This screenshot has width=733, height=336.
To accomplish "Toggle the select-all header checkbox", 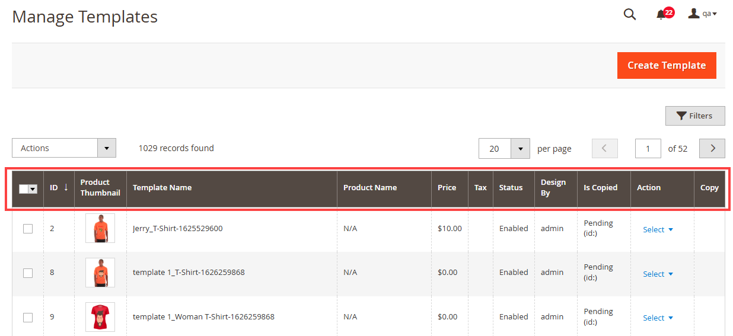I will pyautogui.click(x=24, y=188).
